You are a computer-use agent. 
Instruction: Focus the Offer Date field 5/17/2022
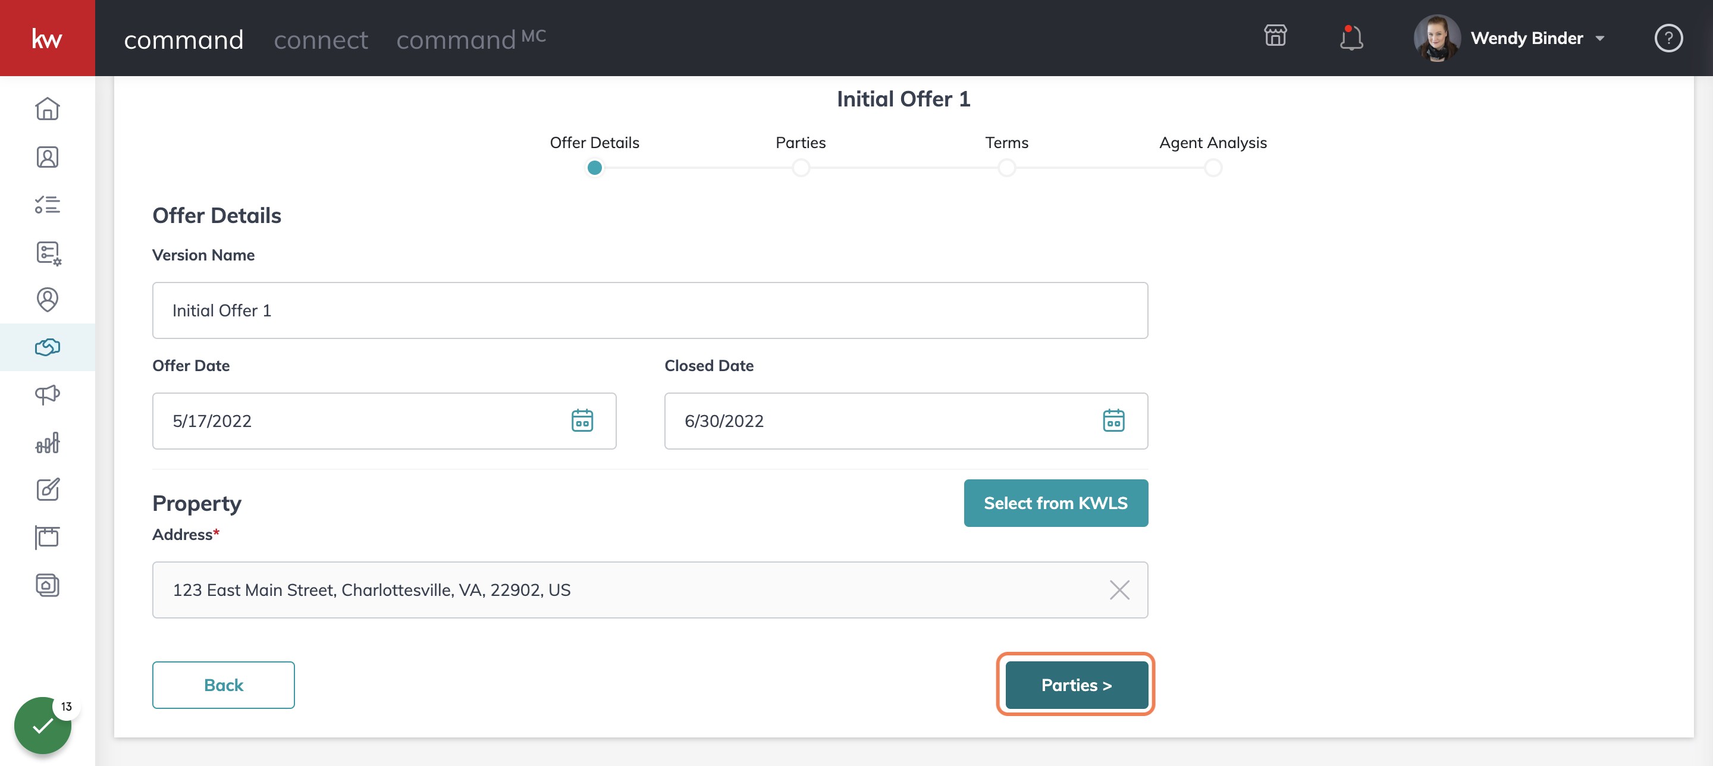(384, 421)
